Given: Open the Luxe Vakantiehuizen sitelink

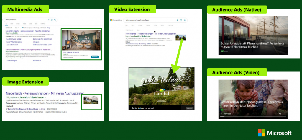Looking at the screenshot, I should point(14,42).
